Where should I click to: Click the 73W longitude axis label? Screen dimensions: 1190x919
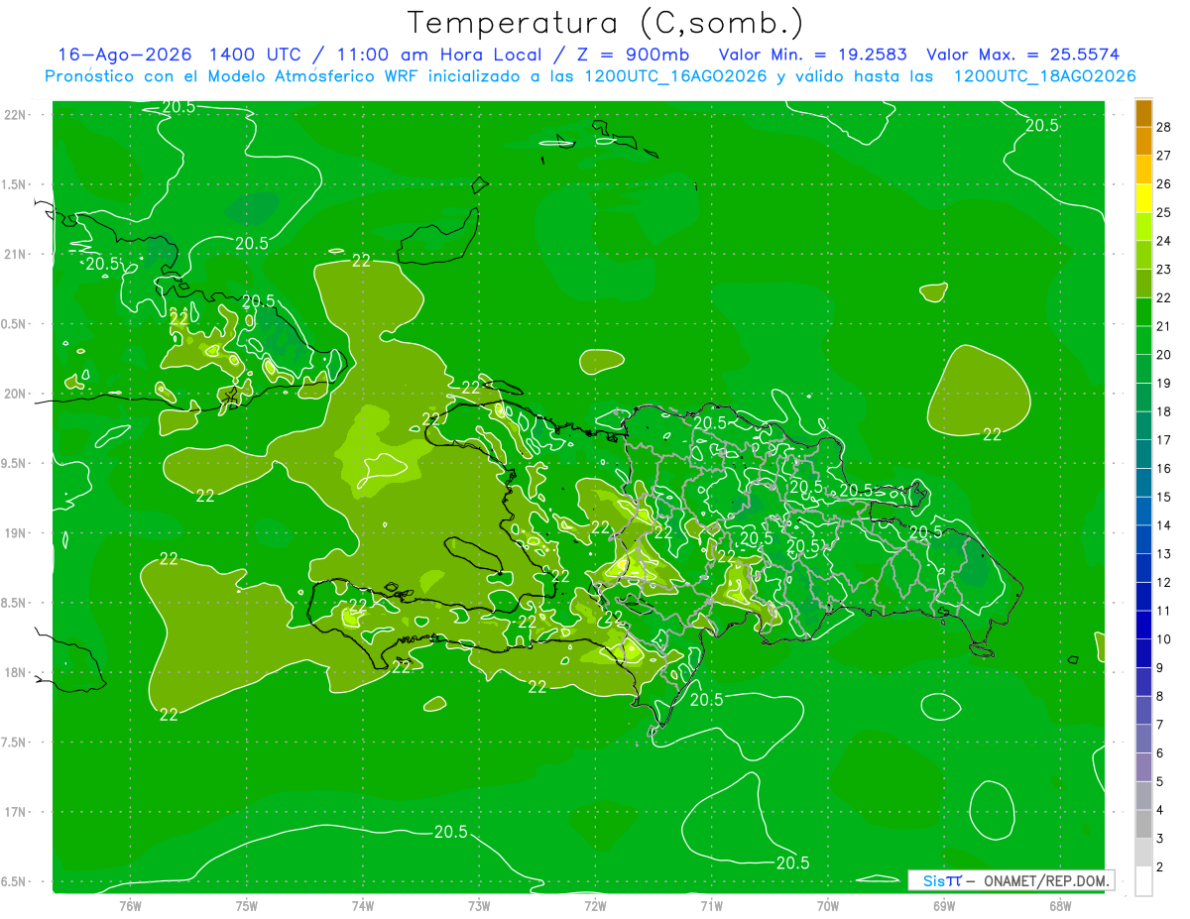tap(479, 905)
